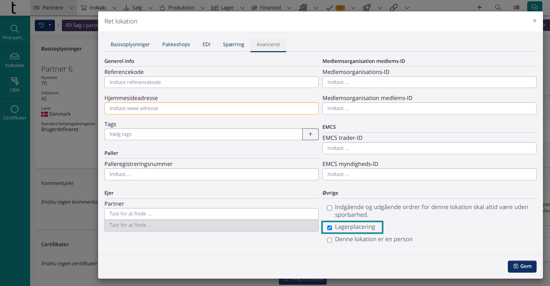This screenshot has width=550, height=286.
Task: Close the Ret lokation dialog
Action: [x=535, y=21]
